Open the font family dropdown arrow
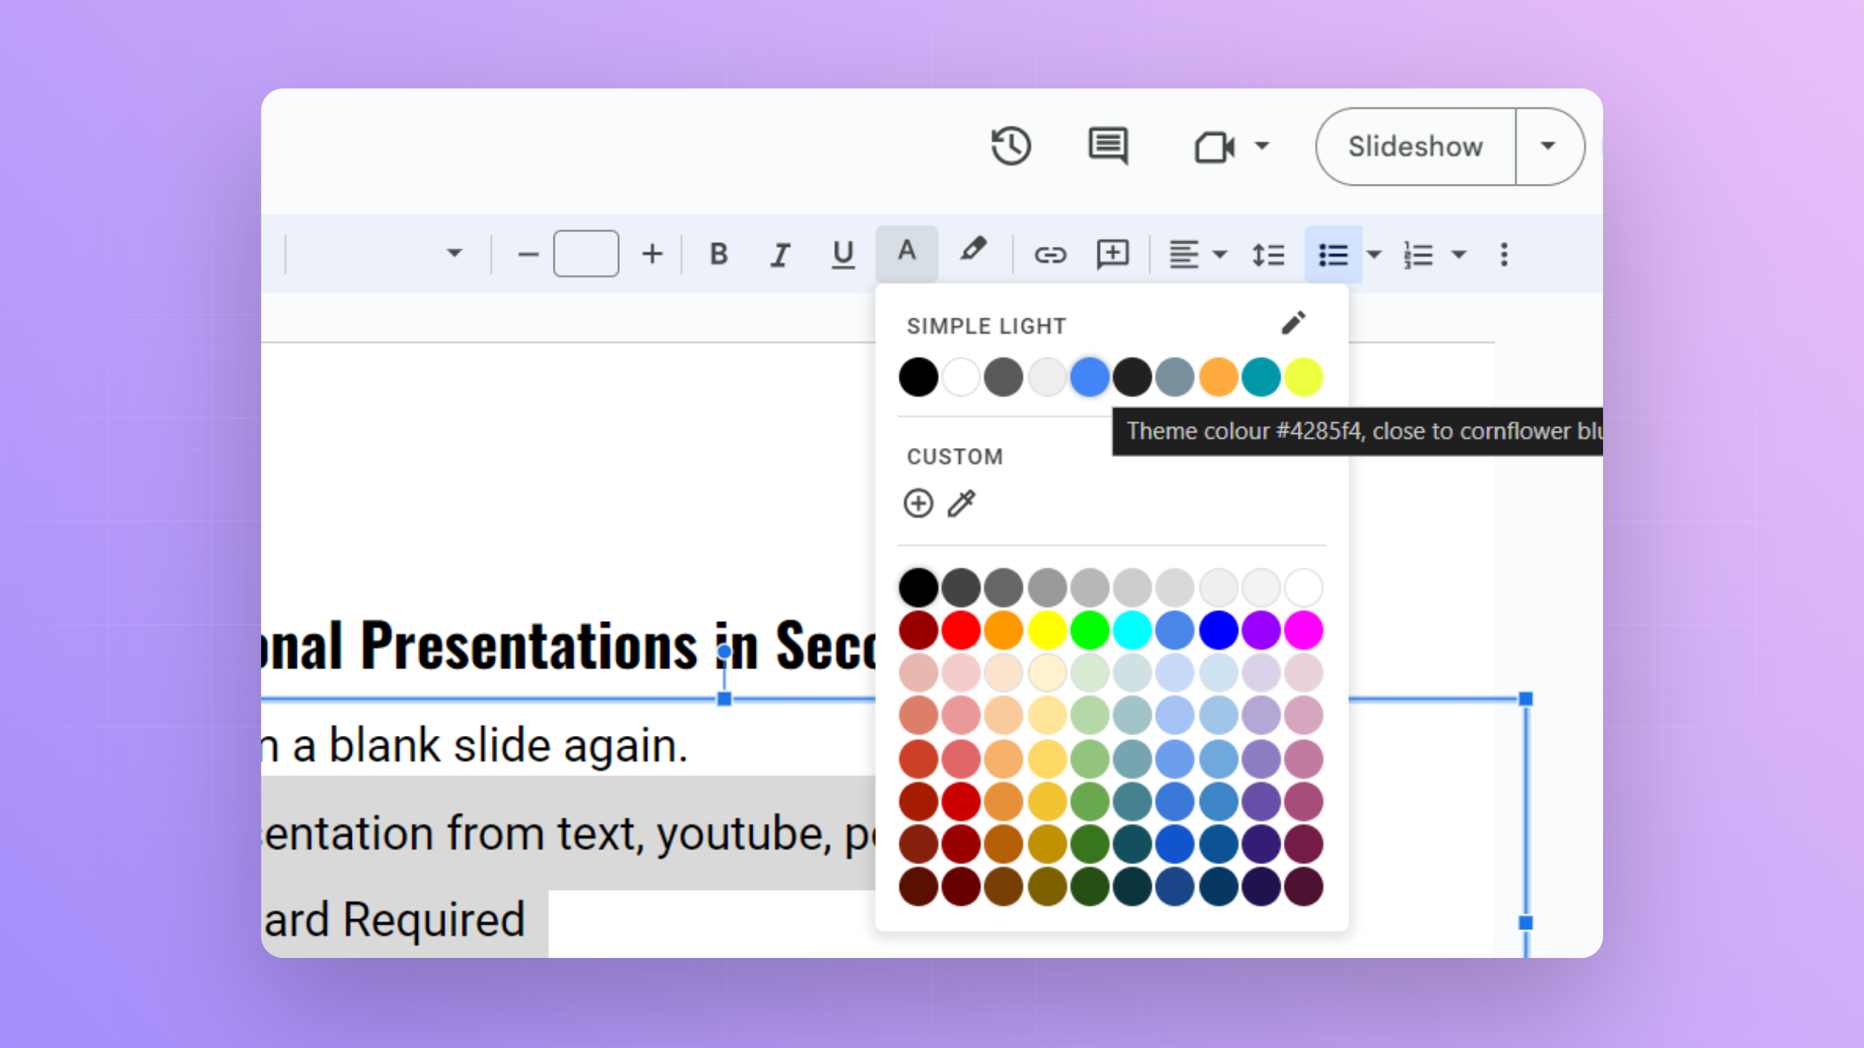This screenshot has width=1864, height=1048. pos(454,253)
